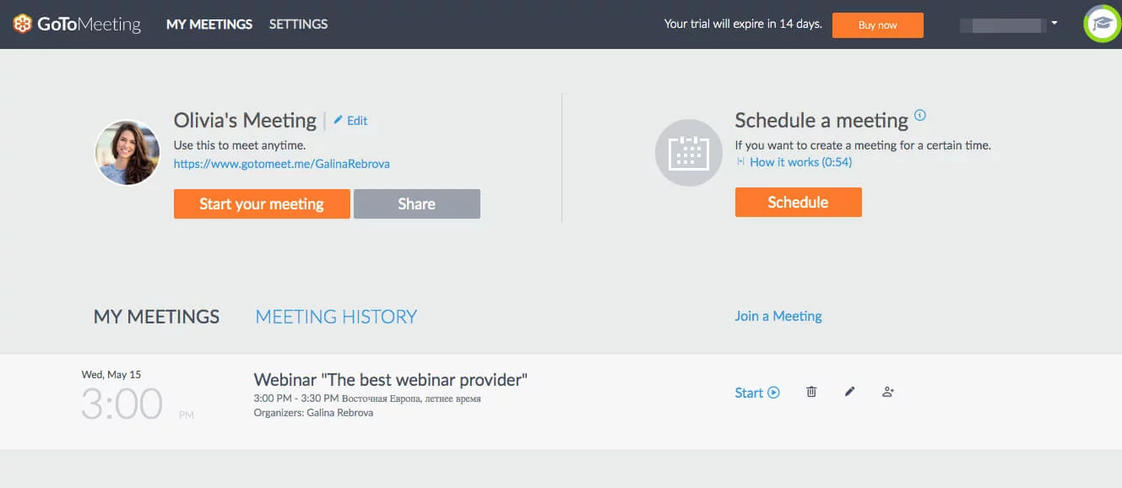1122x488 pixels.
Task: Click the info icon beside Schedule a meeting
Action: point(920,116)
